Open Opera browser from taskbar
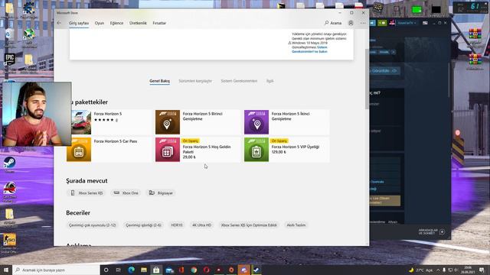The width and height of the screenshot is (490, 275). pyautogui.click(x=207, y=270)
